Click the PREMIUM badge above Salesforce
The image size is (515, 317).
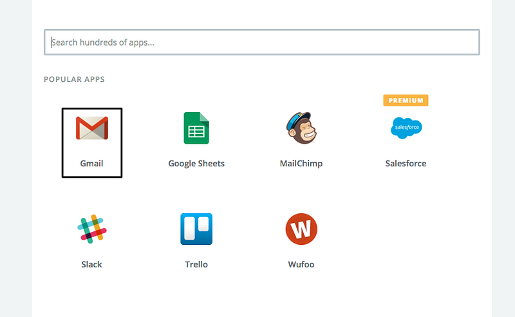(x=406, y=101)
